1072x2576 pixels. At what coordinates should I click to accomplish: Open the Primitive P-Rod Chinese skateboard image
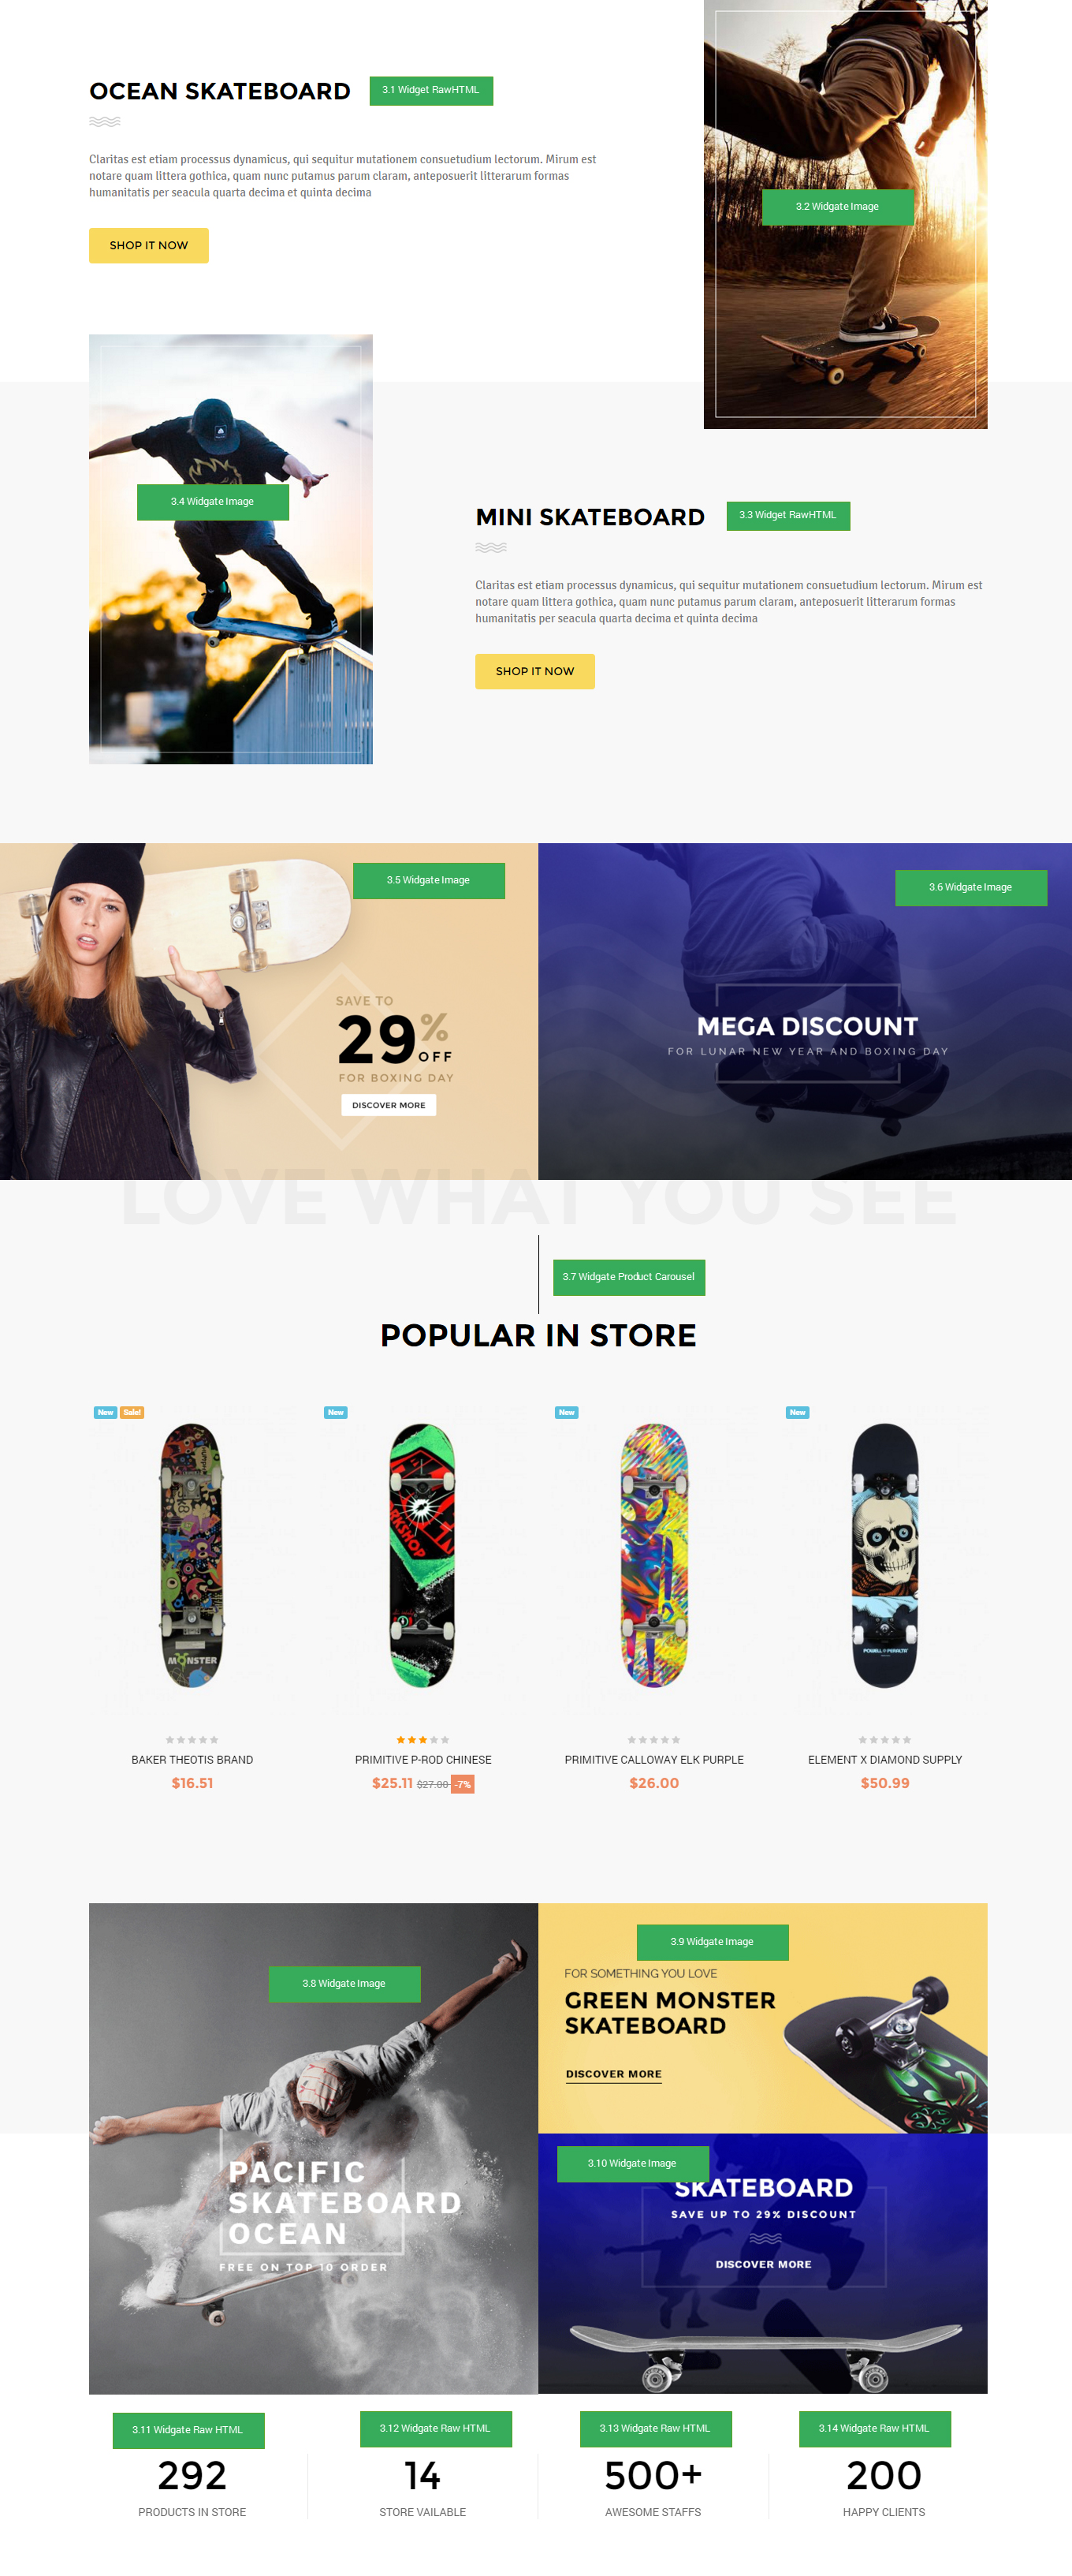(x=422, y=1555)
